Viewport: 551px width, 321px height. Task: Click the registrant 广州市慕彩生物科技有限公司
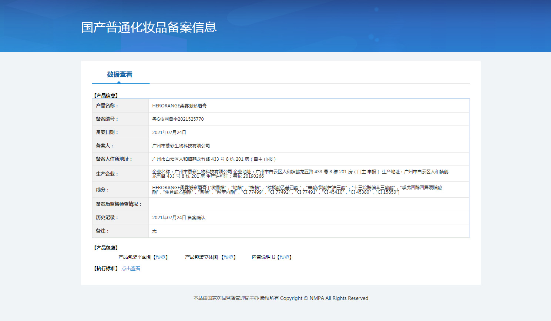[181, 146]
